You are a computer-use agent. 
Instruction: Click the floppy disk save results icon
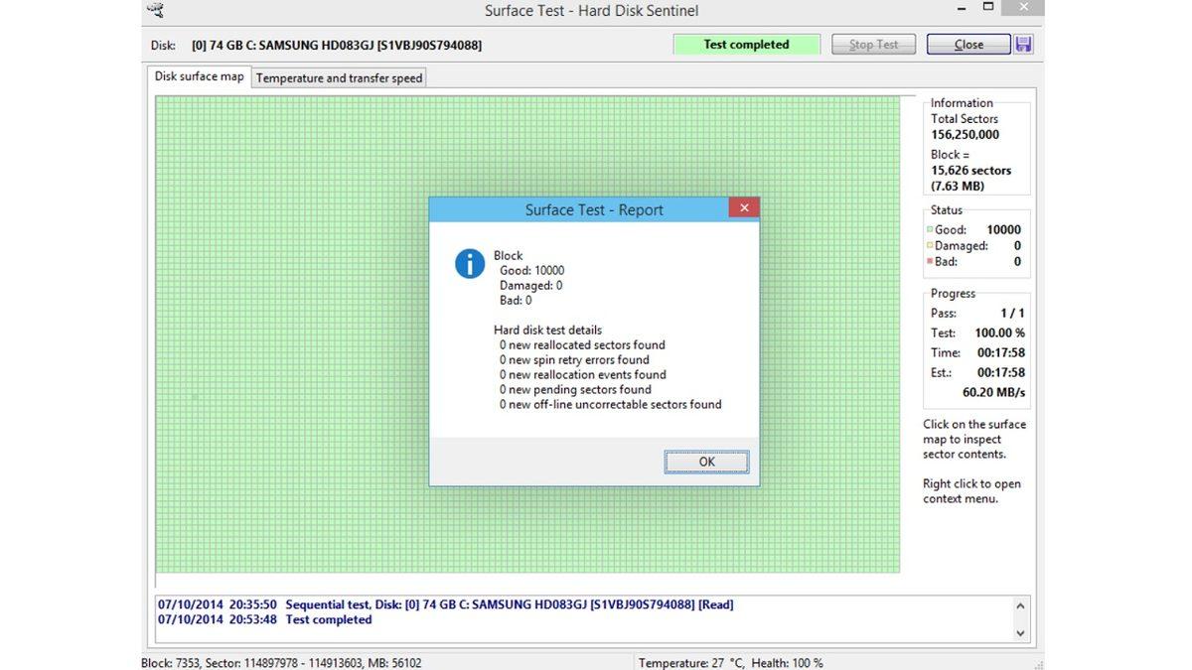(1022, 44)
